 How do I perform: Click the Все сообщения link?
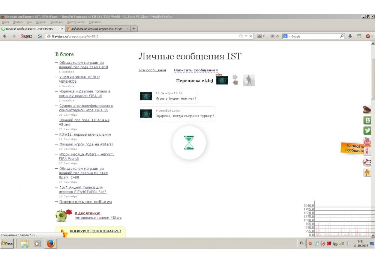click(152, 70)
